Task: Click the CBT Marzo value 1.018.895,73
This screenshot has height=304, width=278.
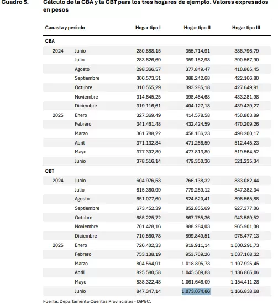Action: tap(196, 264)
